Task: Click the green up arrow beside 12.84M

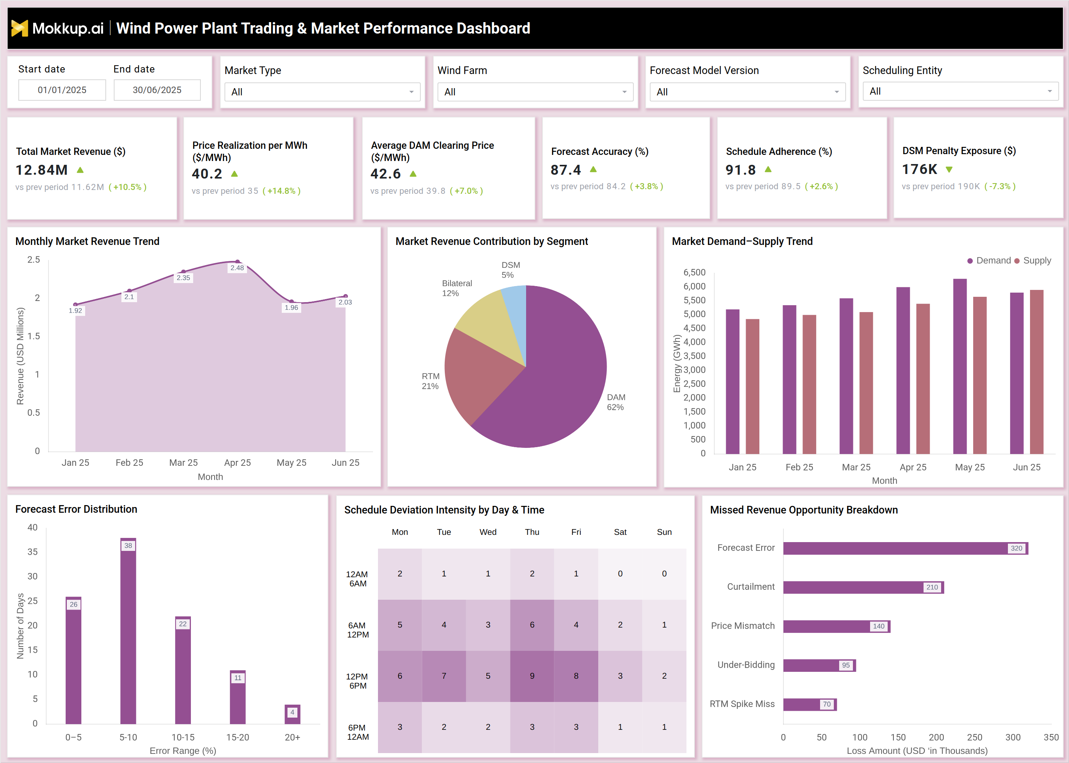Action: (80, 170)
